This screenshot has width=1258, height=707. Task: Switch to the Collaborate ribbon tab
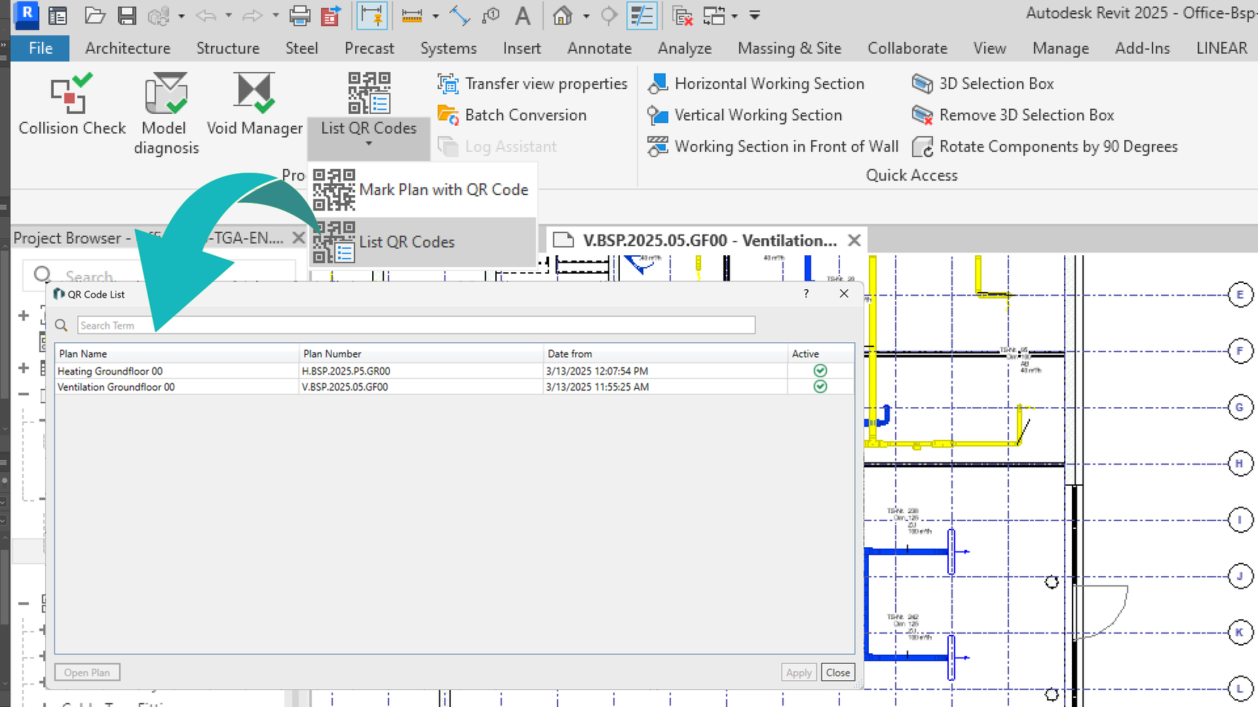click(x=908, y=48)
